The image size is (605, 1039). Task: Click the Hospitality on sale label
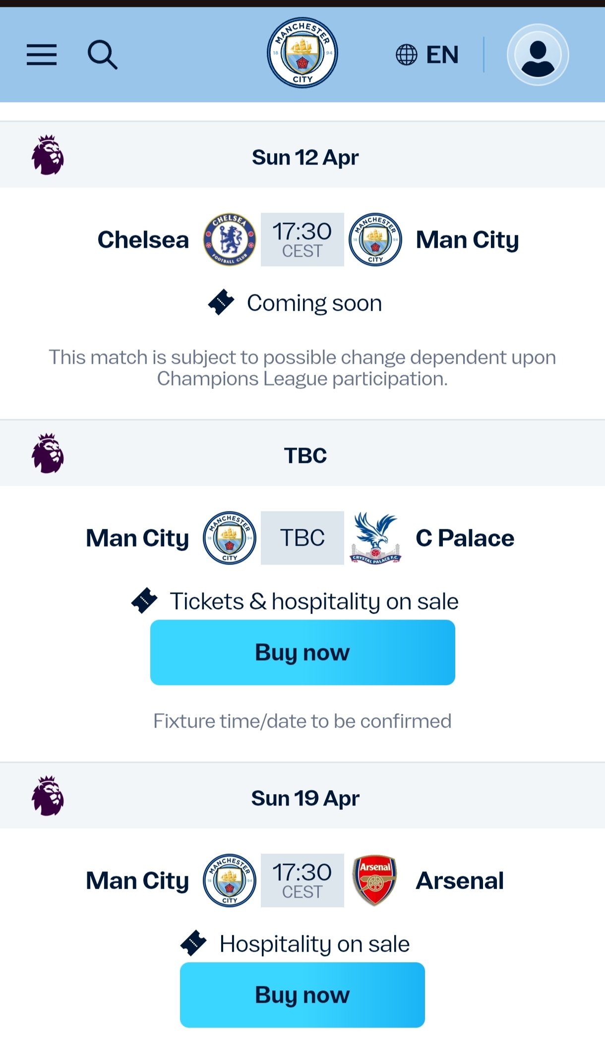coord(314,944)
